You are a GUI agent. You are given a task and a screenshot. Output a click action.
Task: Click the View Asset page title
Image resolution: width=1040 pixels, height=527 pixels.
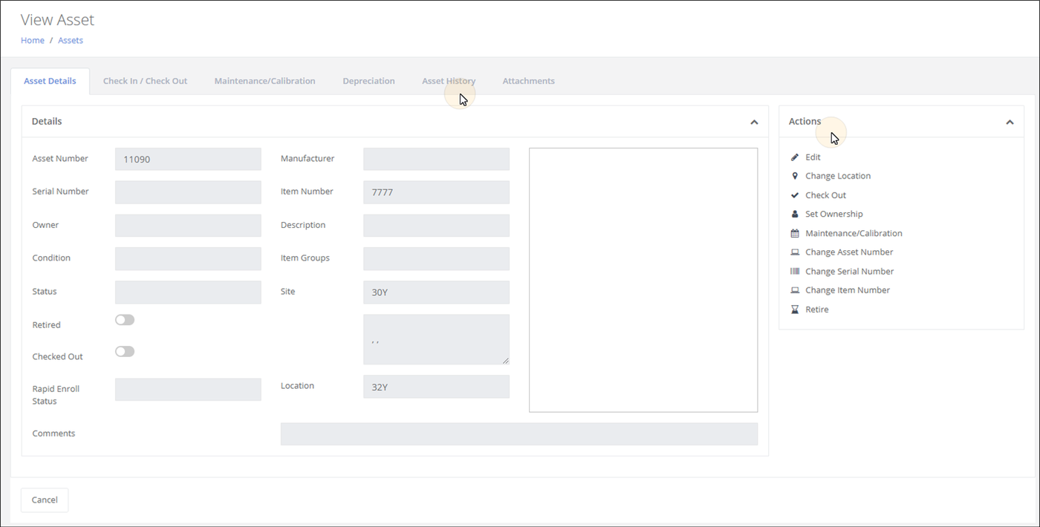[57, 20]
